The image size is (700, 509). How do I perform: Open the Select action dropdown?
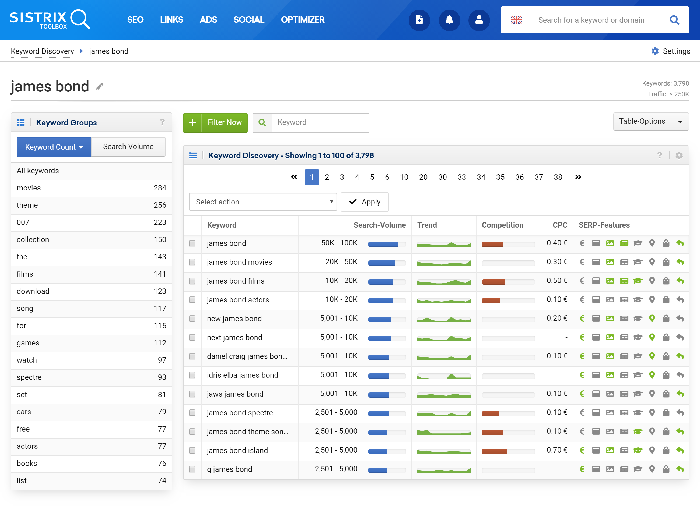click(263, 202)
